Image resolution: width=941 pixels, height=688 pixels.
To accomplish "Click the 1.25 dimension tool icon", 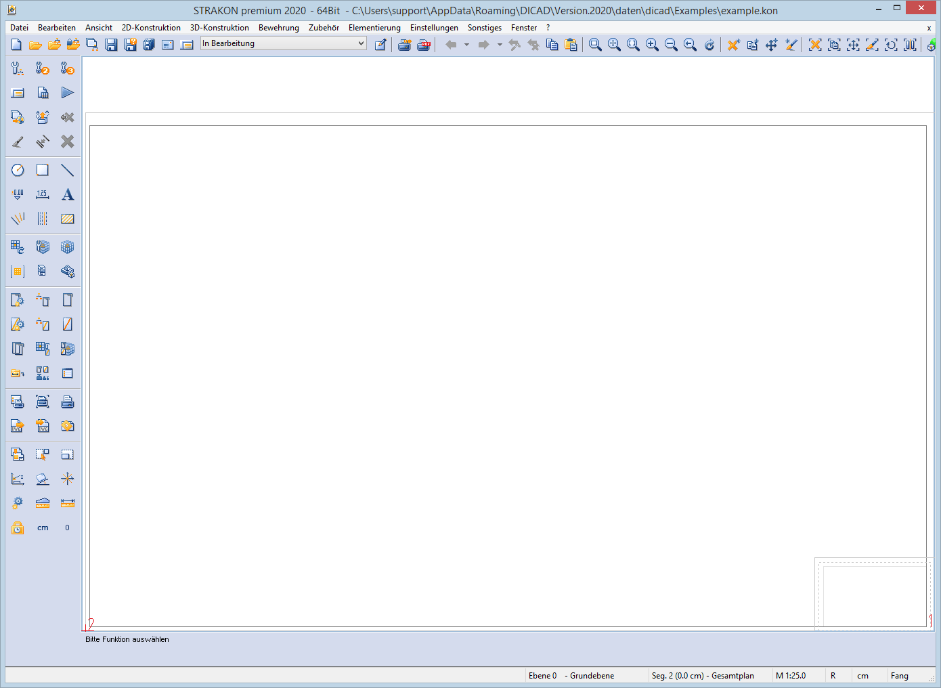I will (43, 194).
